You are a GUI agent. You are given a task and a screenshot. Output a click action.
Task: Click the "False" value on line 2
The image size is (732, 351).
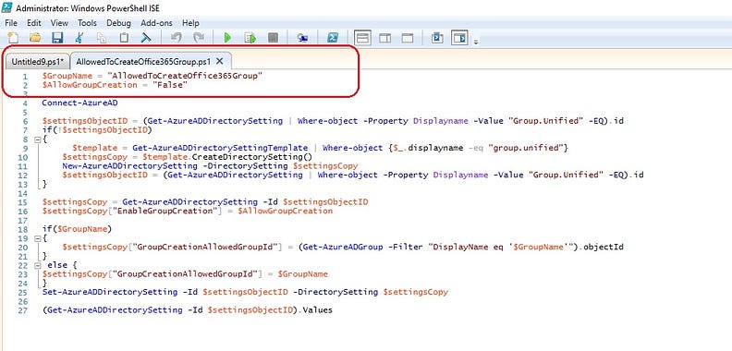coord(170,85)
